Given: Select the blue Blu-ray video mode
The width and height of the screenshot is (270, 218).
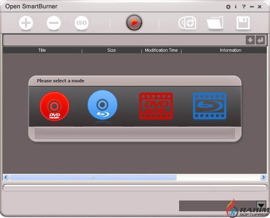Looking at the screenshot, I should (210, 106).
